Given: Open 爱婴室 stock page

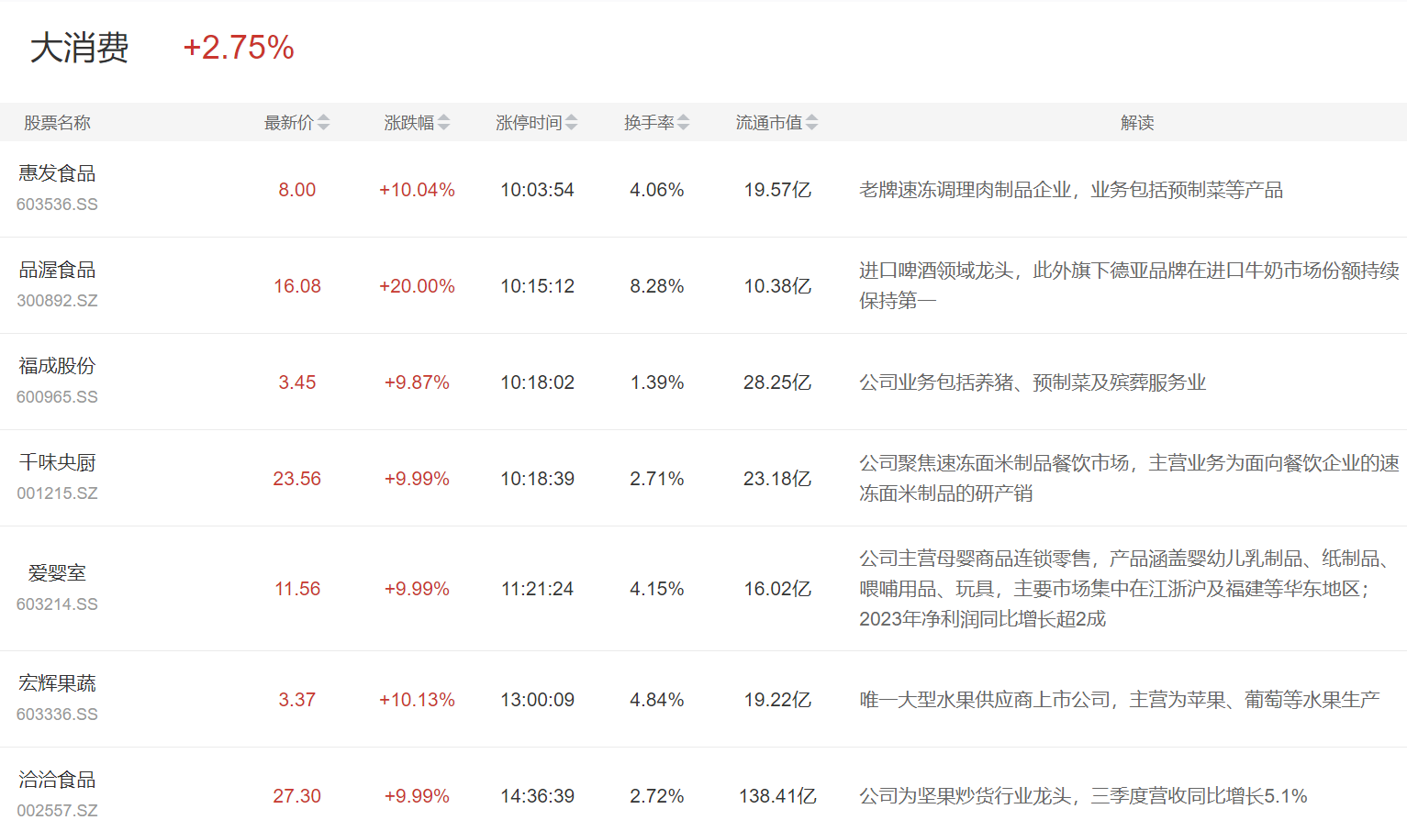Looking at the screenshot, I should click(57, 573).
